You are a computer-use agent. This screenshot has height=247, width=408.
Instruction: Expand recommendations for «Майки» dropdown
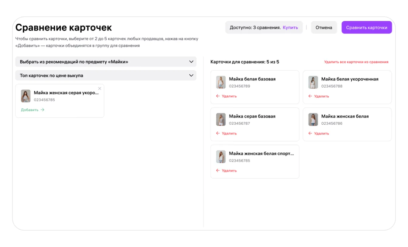click(x=191, y=62)
